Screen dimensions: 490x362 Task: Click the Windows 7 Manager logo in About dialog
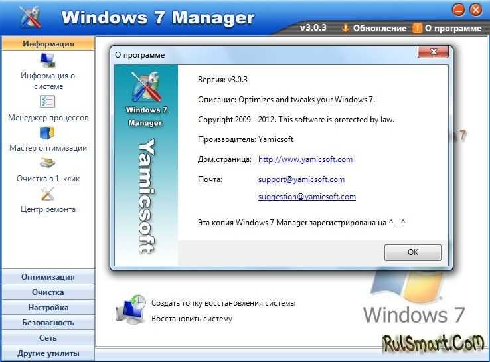(146, 86)
